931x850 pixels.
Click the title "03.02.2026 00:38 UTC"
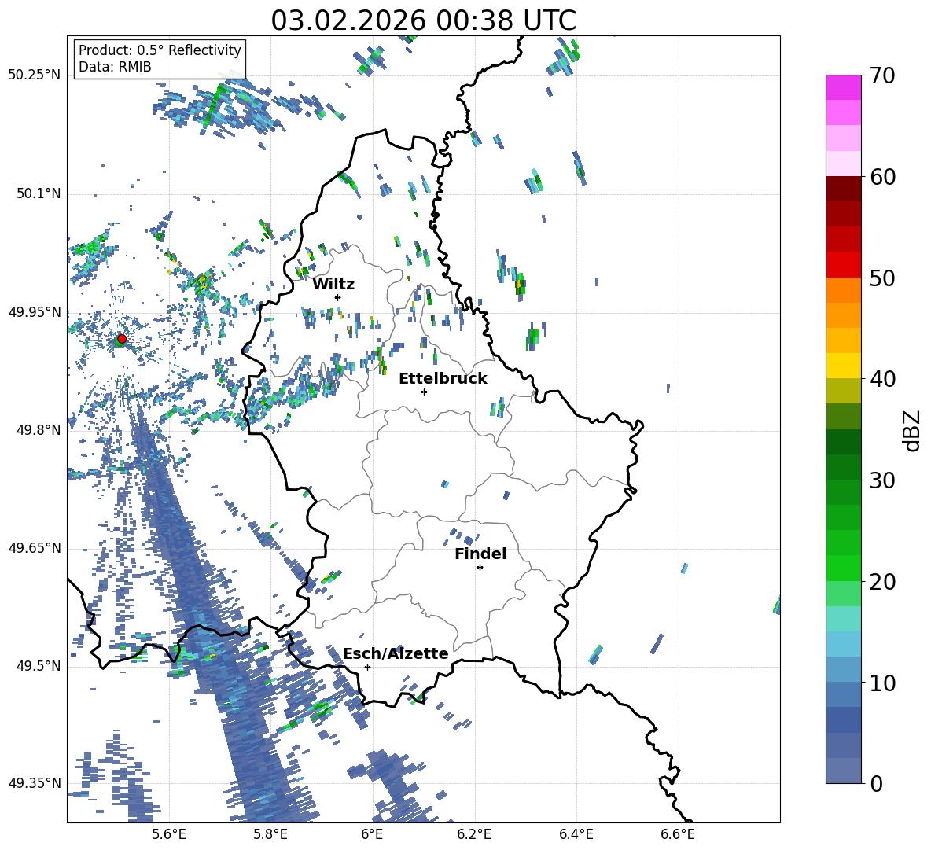[423, 20]
